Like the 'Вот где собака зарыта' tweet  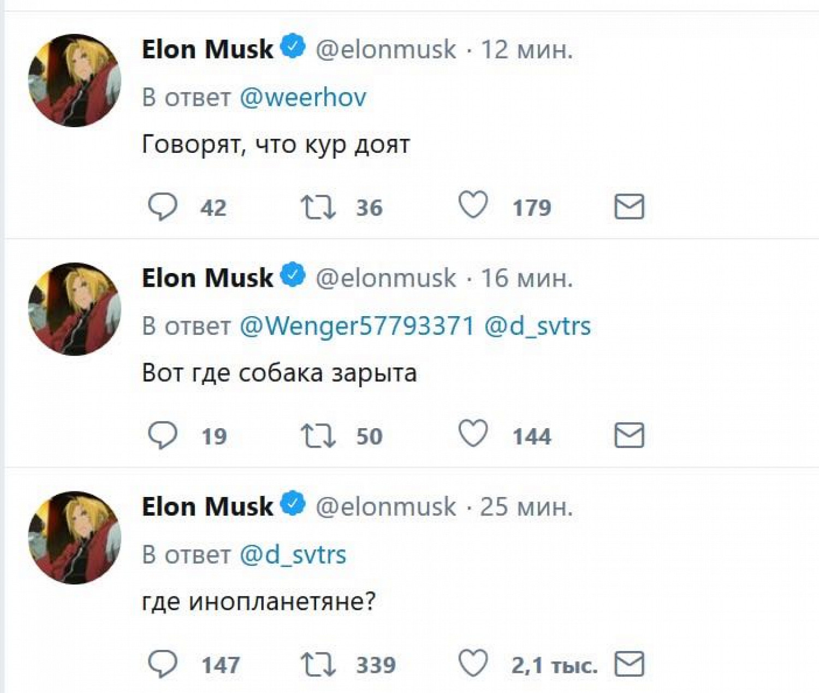coord(473,434)
